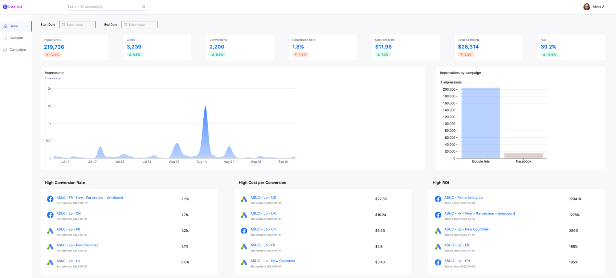
Task: Open the Calendar icon in the sidebar
Action: (5, 38)
